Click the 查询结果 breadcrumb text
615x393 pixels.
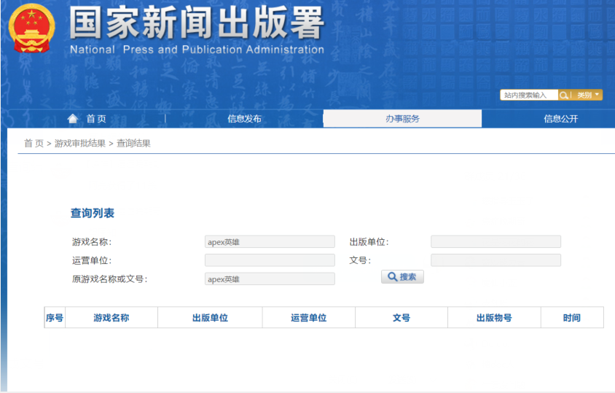134,144
